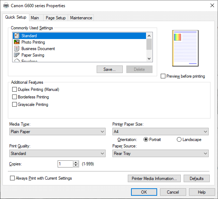Switch to the Page Setup tab
Screen dimensions: 218x199
[55, 18]
